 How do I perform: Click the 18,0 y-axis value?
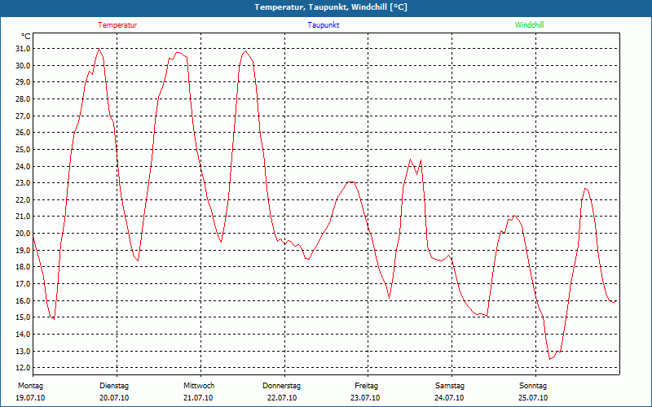pyautogui.click(x=23, y=267)
